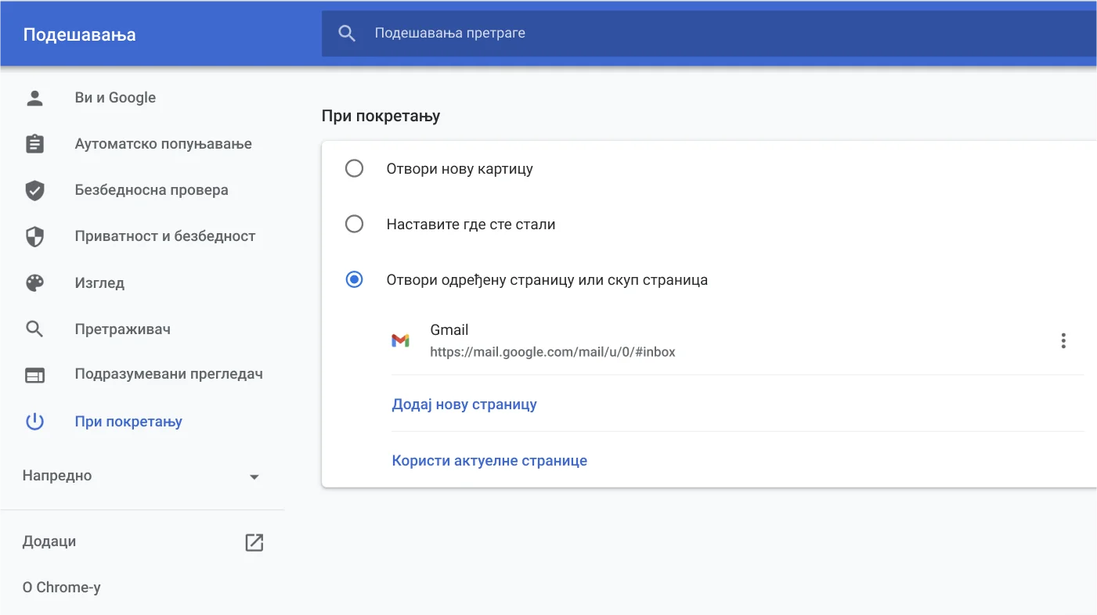Select the "Ви и Google" profile icon

coord(34,97)
